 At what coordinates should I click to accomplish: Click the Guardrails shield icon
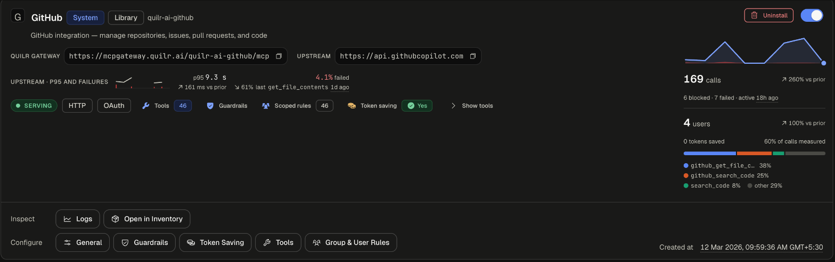point(210,106)
